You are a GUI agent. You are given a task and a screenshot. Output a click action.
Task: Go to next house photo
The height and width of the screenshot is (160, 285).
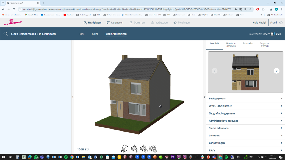click(x=276, y=71)
